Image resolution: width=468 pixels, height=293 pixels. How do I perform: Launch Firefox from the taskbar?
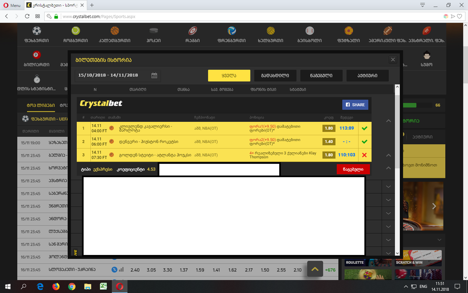pos(56,287)
